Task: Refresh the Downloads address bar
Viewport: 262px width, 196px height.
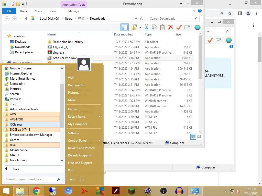Action: pyautogui.click(x=141, y=19)
